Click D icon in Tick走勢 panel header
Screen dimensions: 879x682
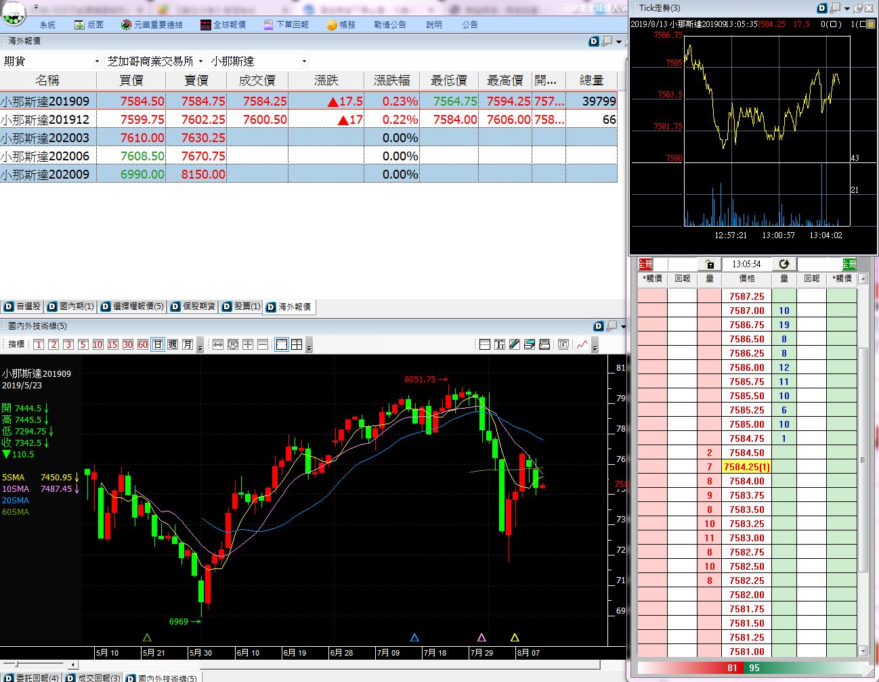point(822,8)
